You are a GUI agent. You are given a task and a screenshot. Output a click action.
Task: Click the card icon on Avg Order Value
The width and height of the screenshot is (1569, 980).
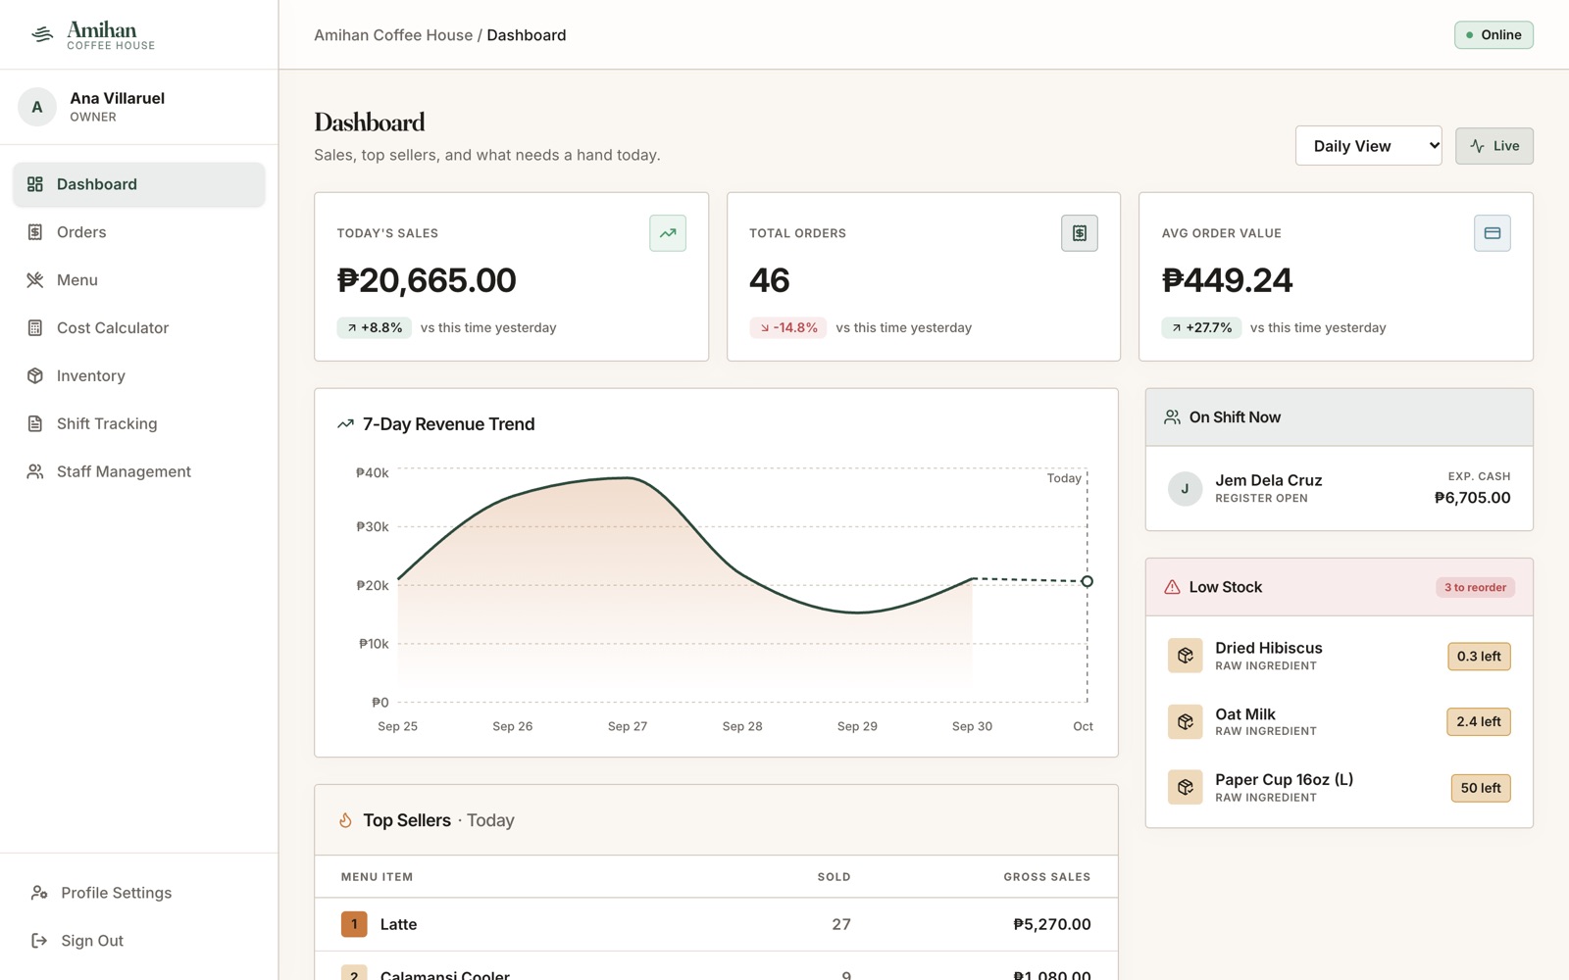click(1493, 233)
